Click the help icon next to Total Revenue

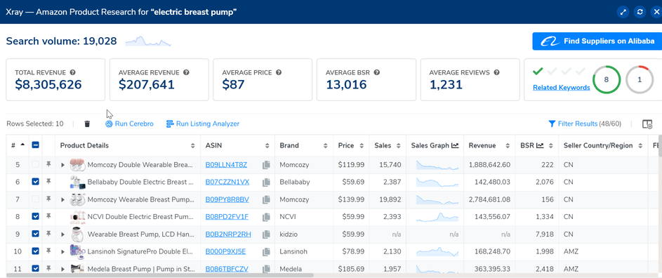click(x=72, y=72)
